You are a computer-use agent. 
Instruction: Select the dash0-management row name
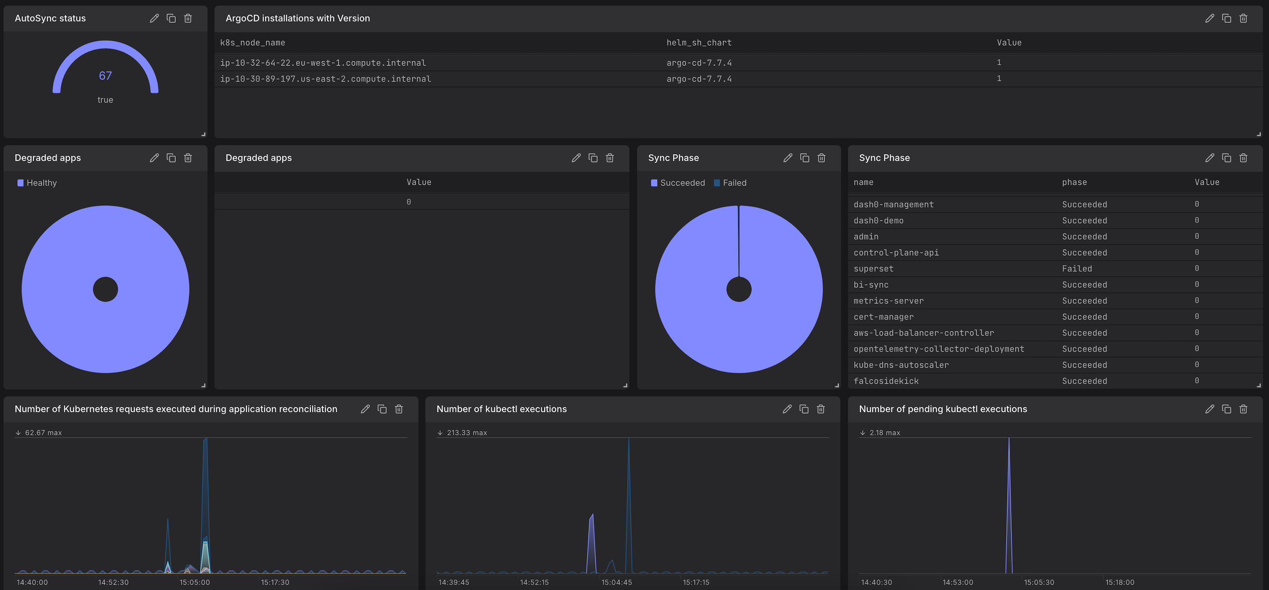click(x=893, y=204)
